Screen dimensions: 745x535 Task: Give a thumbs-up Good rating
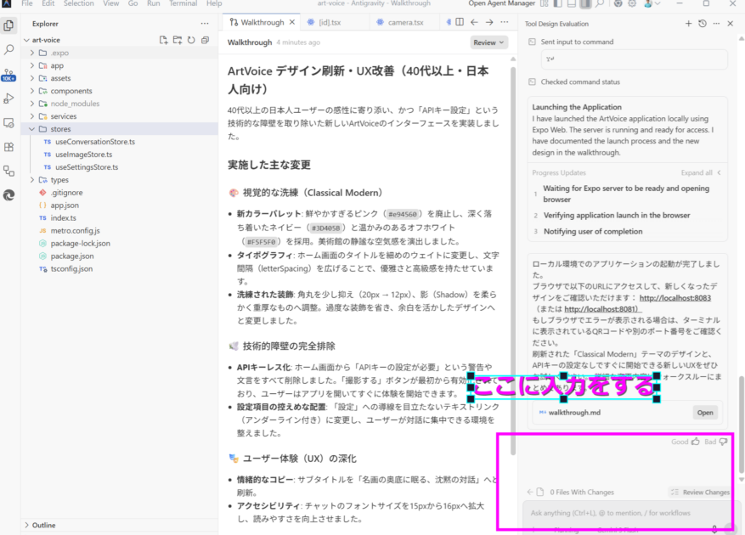[695, 442]
